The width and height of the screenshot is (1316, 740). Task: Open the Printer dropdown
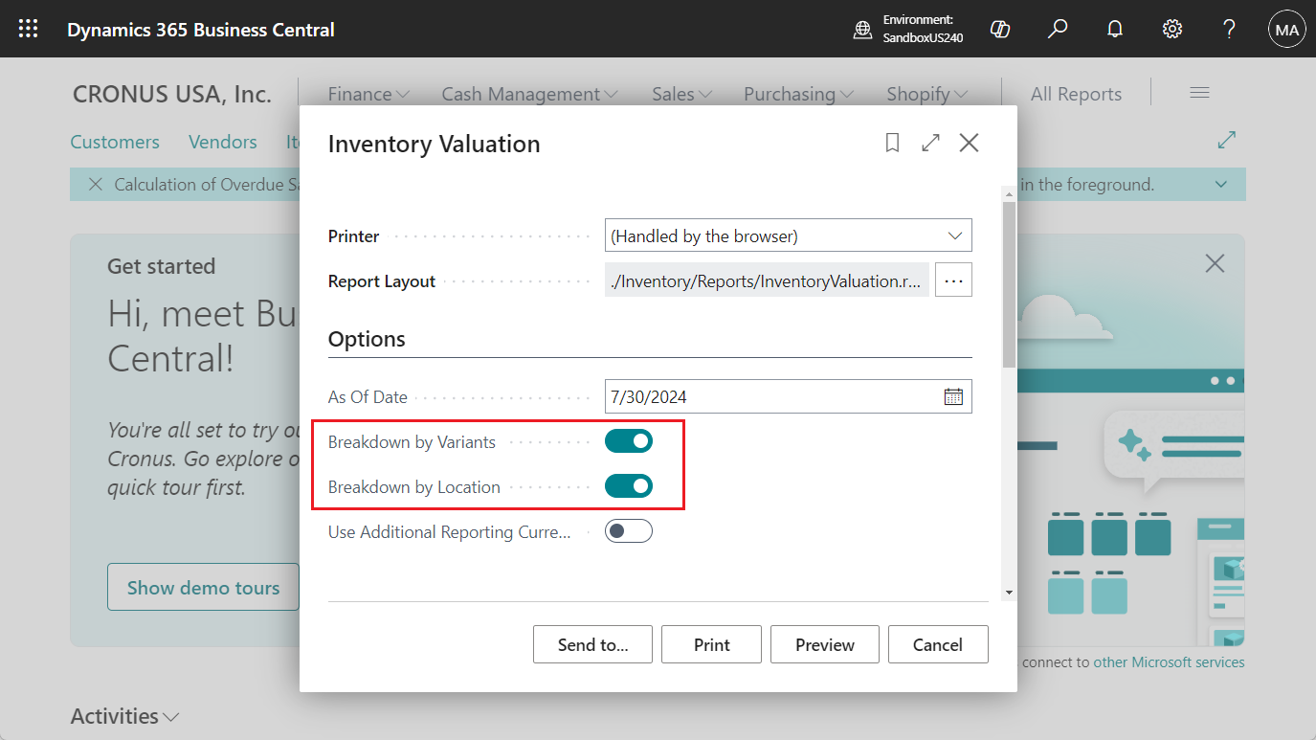[954, 235]
